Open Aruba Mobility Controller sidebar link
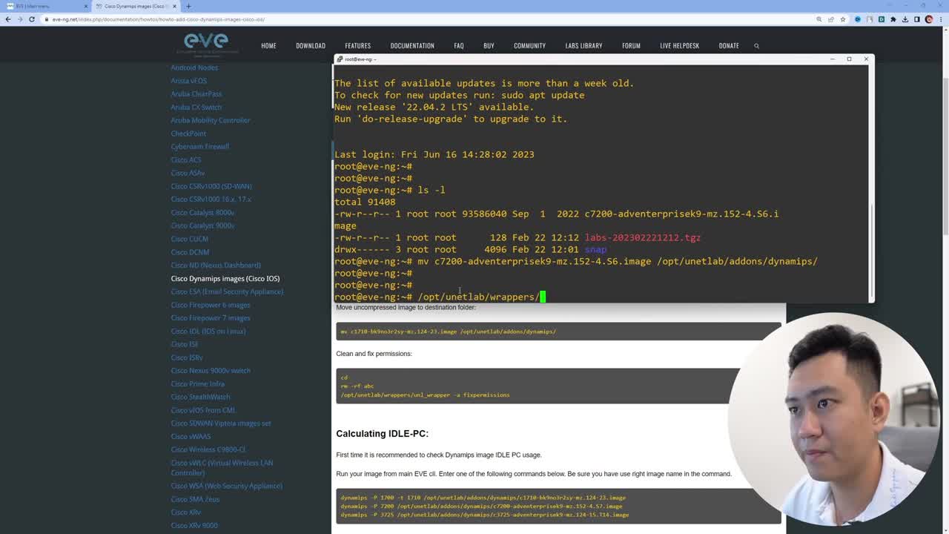The image size is (949, 534). tap(211, 120)
